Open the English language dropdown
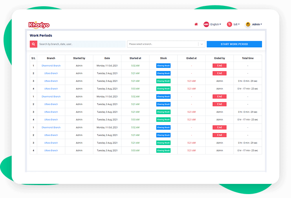The height and width of the screenshot is (198, 291). click(x=216, y=24)
